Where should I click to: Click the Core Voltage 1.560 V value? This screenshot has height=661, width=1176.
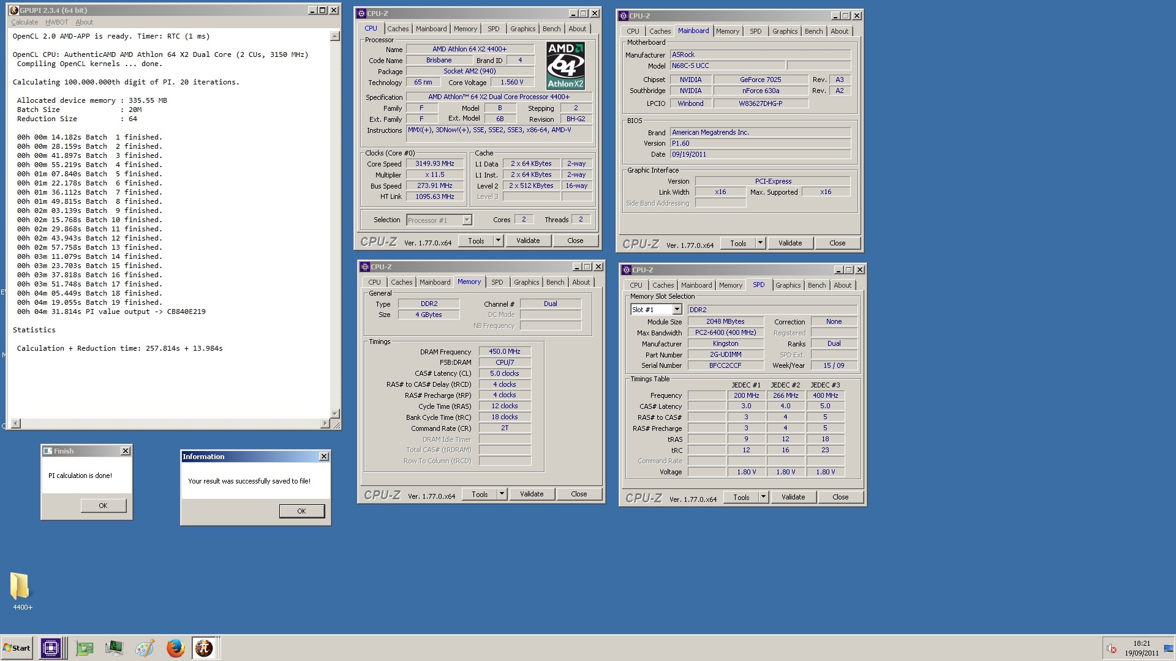pyautogui.click(x=511, y=82)
